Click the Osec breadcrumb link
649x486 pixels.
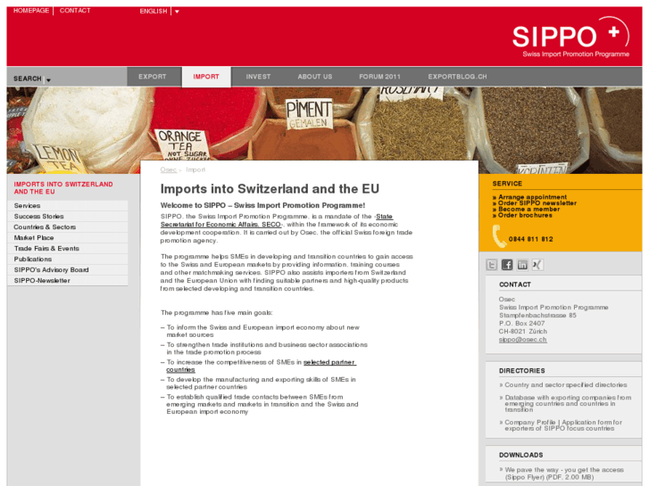(169, 169)
